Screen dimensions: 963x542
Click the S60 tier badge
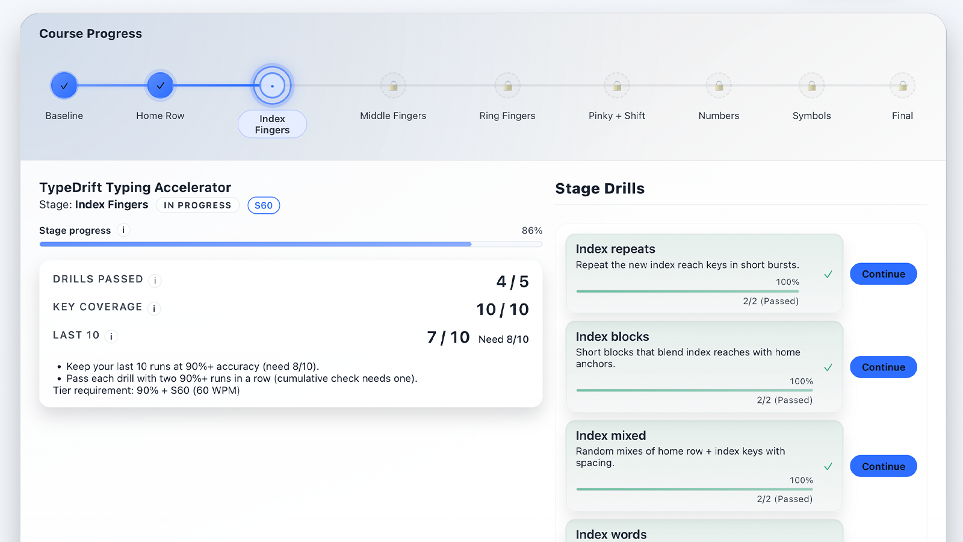(x=264, y=205)
